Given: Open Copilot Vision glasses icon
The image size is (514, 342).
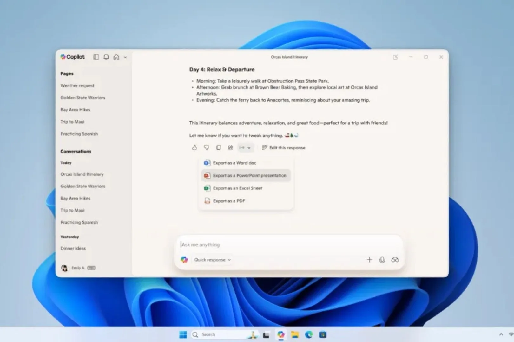Looking at the screenshot, I should coord(395,260).
